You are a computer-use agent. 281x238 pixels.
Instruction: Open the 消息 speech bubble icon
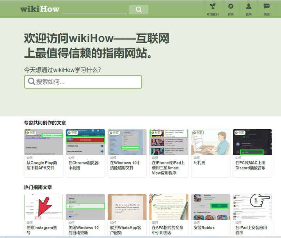267,6
